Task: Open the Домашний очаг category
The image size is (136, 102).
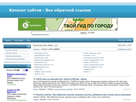Action: pyautogui.click(x=40, y=55)
